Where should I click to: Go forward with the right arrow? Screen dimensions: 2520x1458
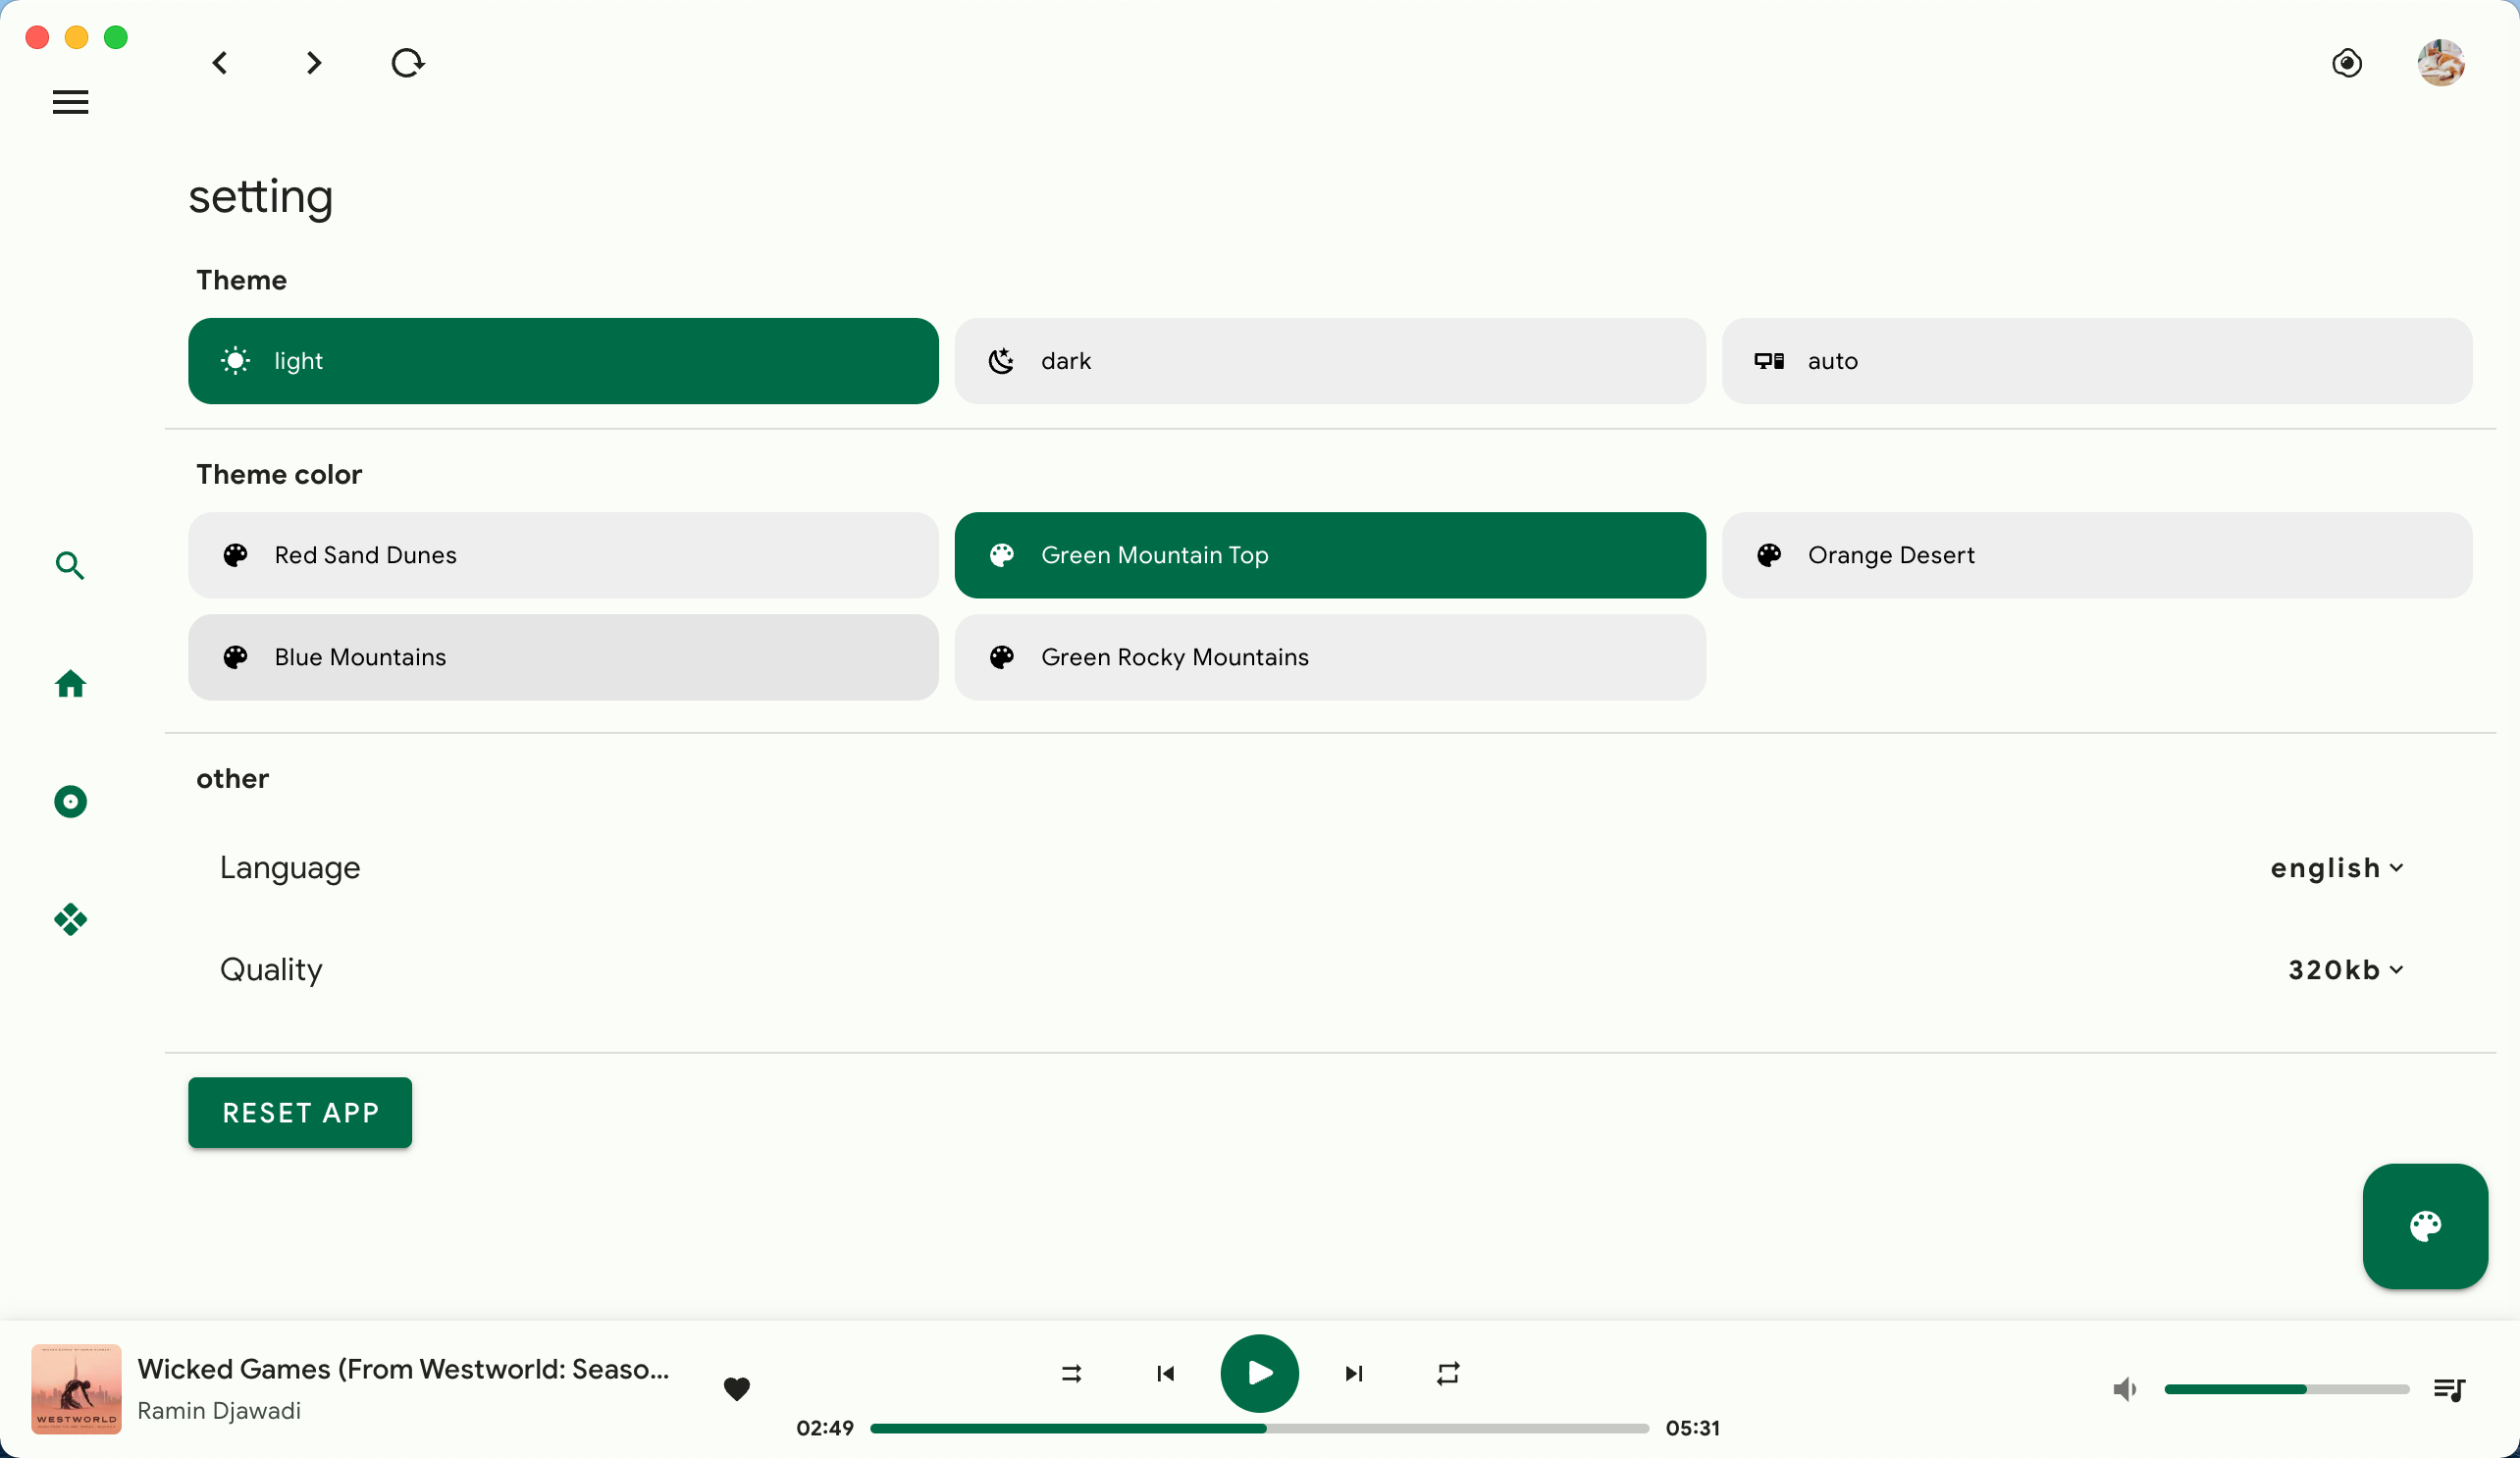314,63
